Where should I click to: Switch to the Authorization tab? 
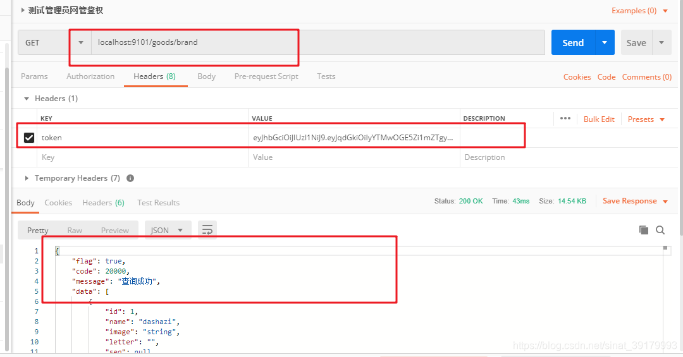click(90, 76)
